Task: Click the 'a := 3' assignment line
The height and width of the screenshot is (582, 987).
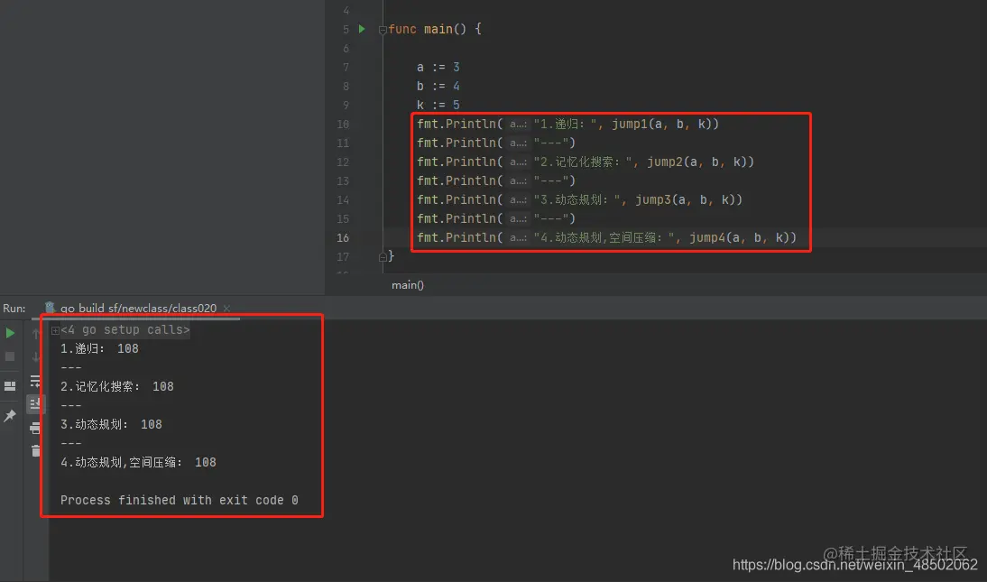Action: (x=438, y=67)
